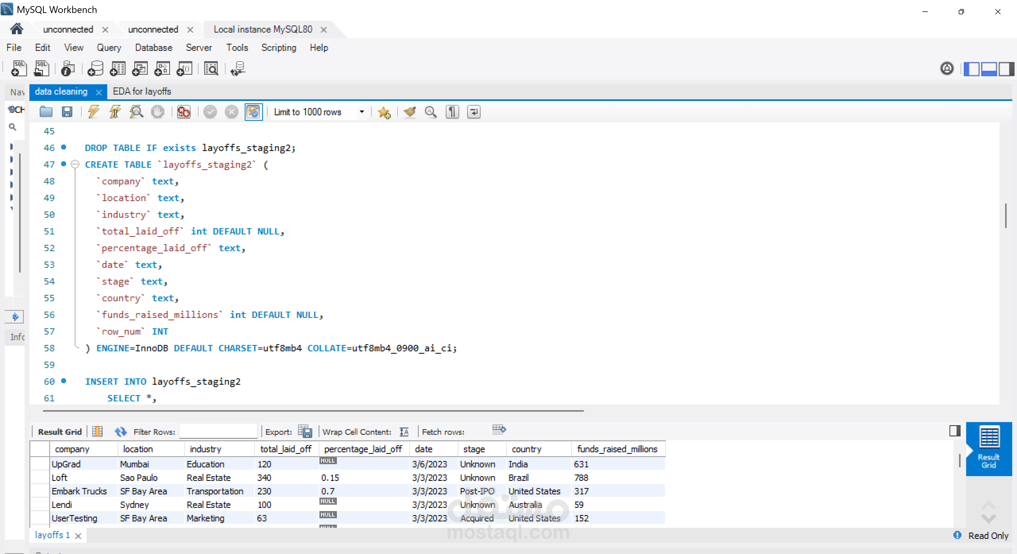Screen dimensions: 1017x554
Task: Open the Limit to 1000 rows dropdown
Action: (x=361, y=112)
